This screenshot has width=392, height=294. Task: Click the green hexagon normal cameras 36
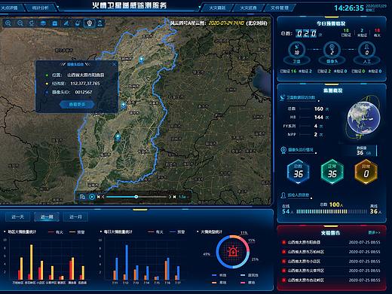[x=332, y=172]
